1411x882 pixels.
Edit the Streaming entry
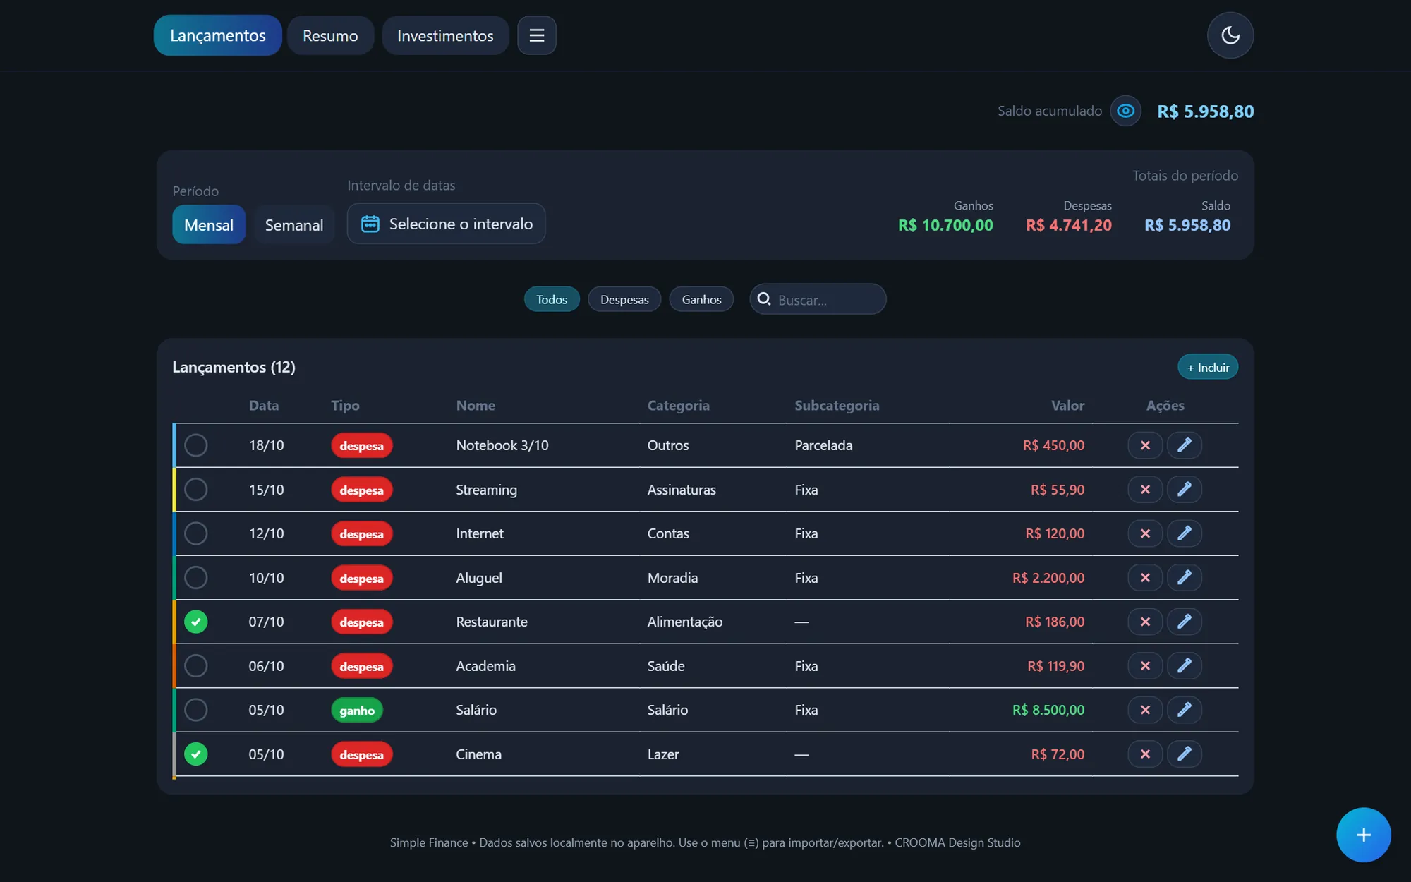coord(1185,490)
